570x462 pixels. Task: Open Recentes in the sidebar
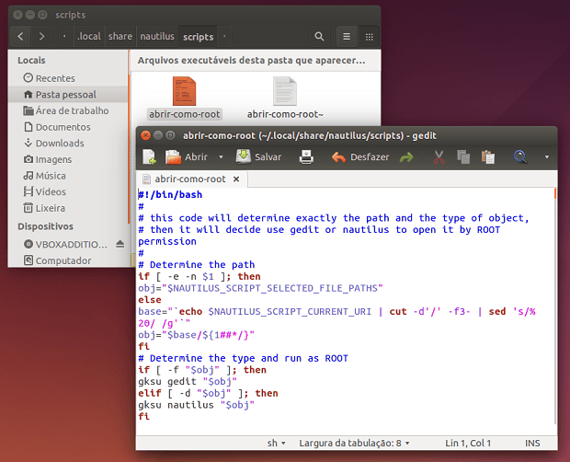click(x=68, y=78)
